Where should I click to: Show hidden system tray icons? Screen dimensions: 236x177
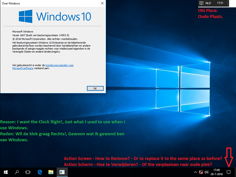(195, 172)
